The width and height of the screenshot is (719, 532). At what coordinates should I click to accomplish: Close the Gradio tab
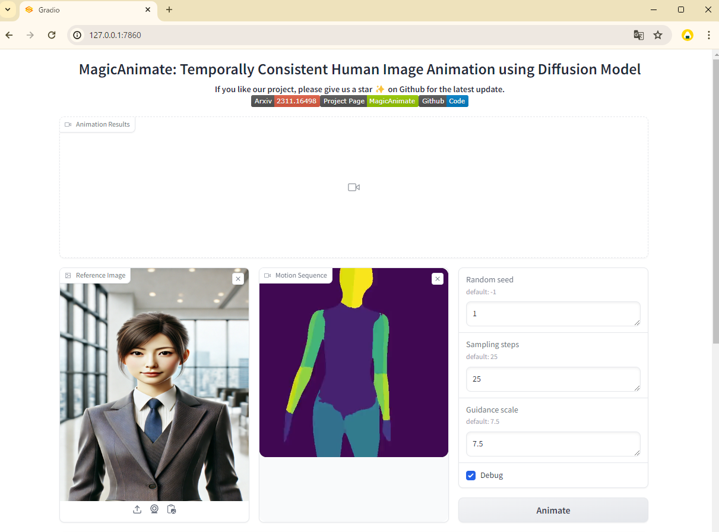147,10
